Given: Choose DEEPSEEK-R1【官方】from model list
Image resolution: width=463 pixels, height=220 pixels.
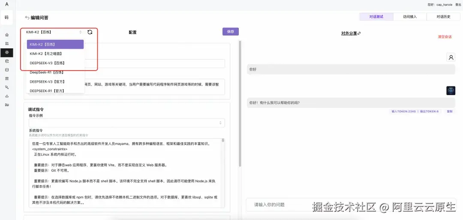Looking at the screenshot, I should tap(55, 91).
